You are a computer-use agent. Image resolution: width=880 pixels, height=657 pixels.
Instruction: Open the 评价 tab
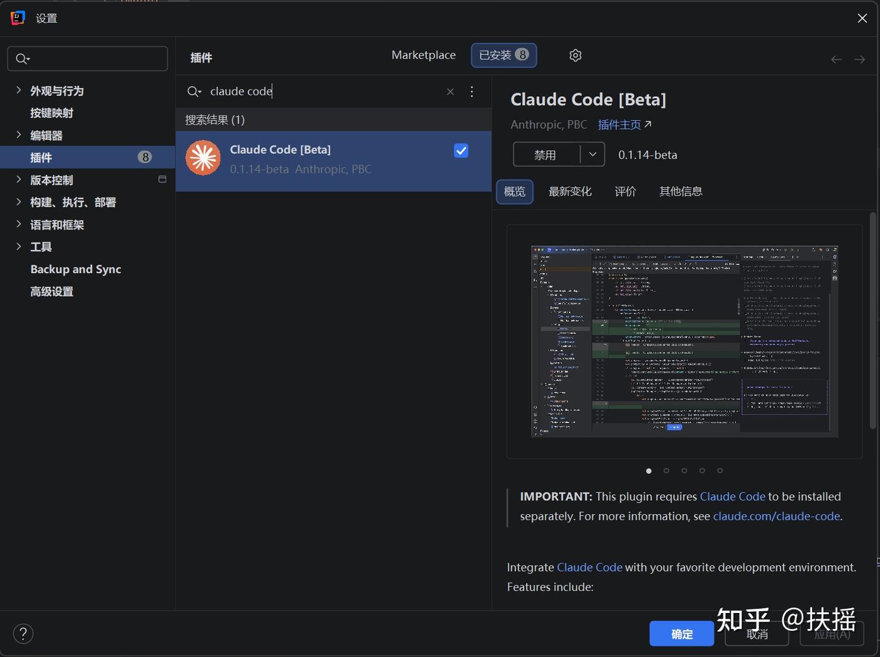tap(625, 192)
